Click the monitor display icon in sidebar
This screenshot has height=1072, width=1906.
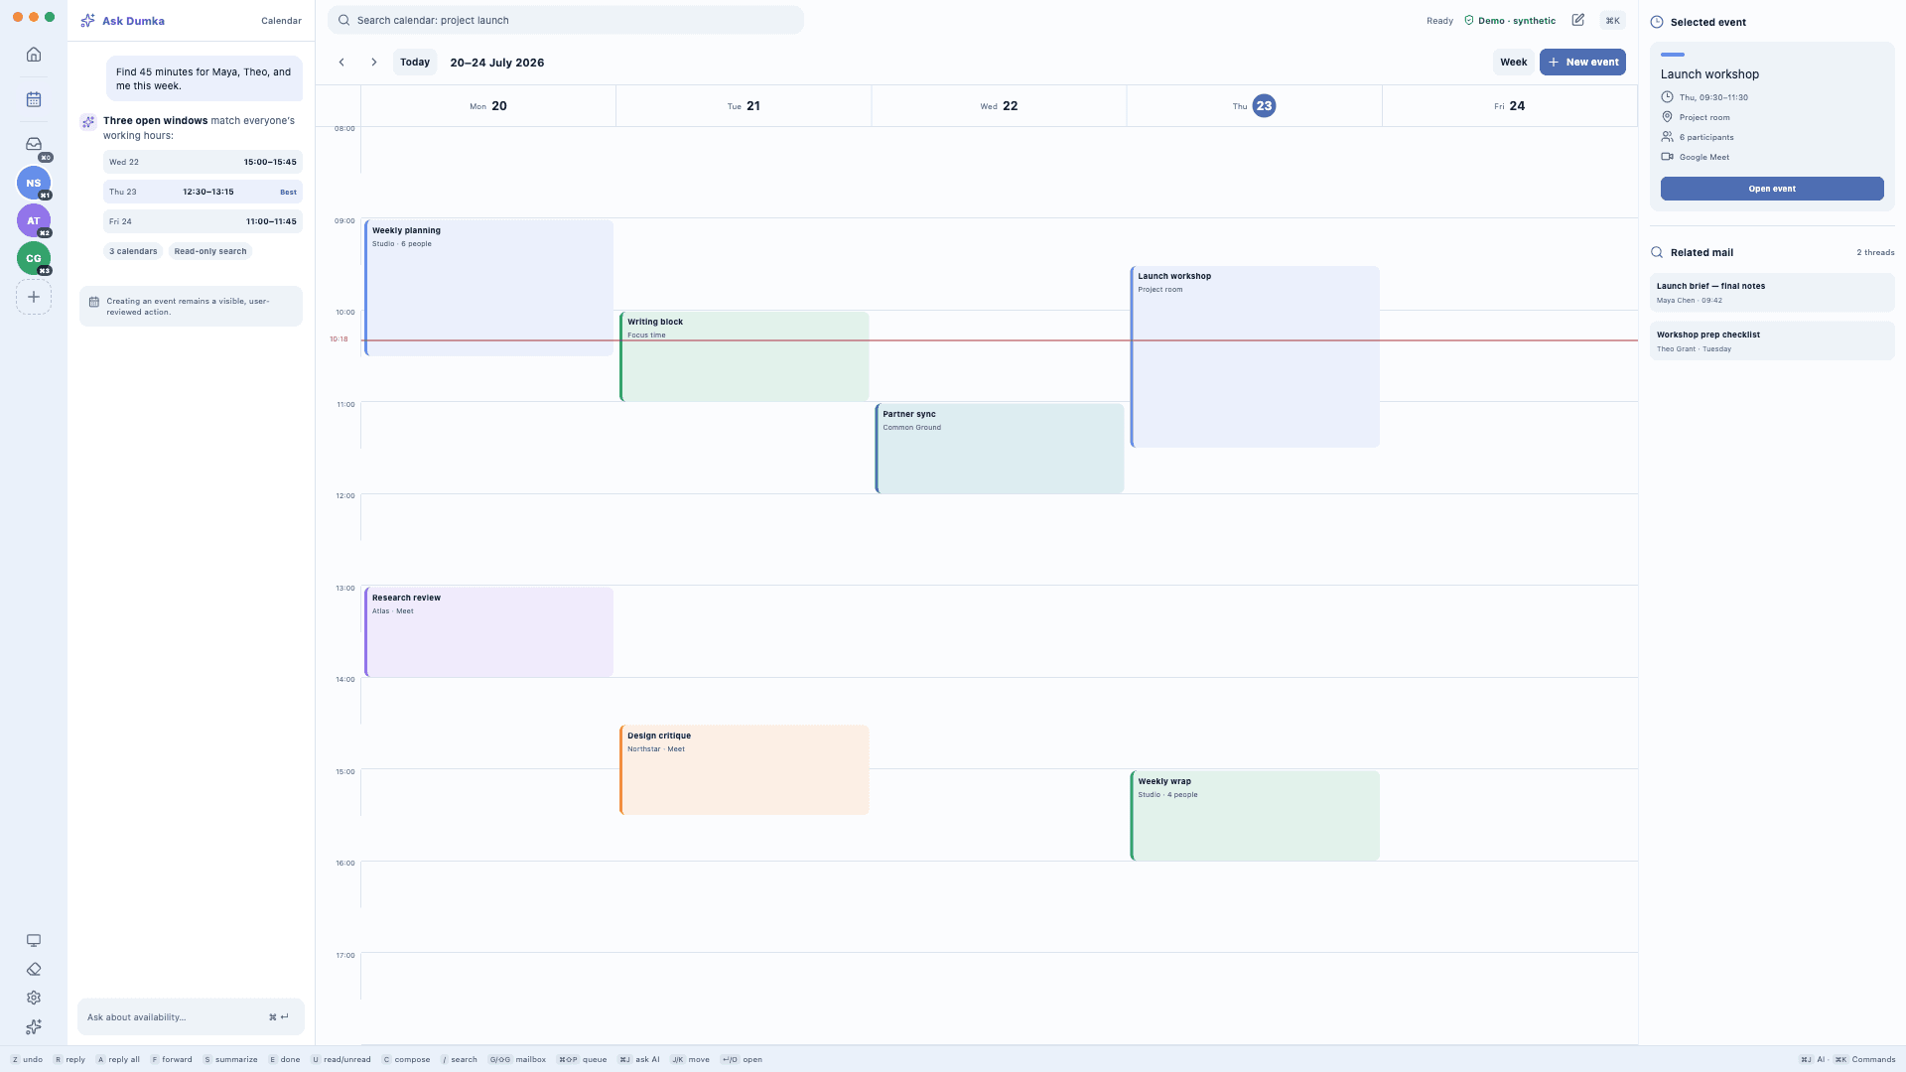[34, 940]
